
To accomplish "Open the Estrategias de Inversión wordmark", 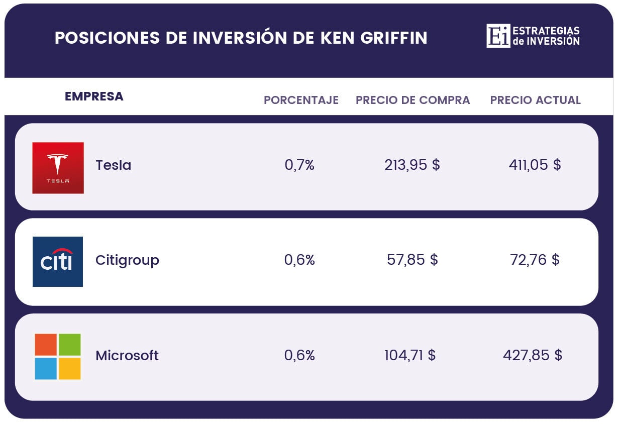I will point(546,36).
